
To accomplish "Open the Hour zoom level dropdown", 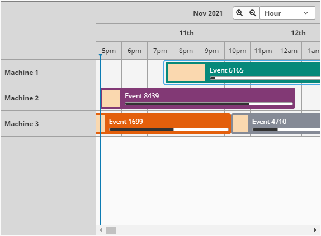I will point(287,13).
